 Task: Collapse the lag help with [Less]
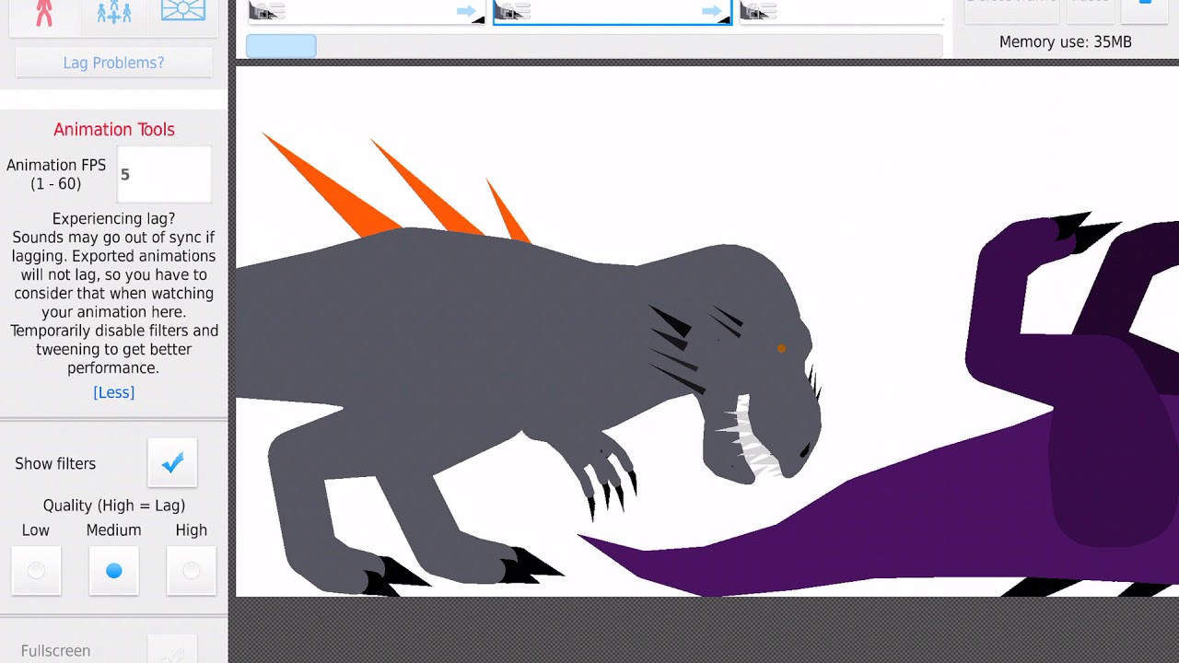114,392
